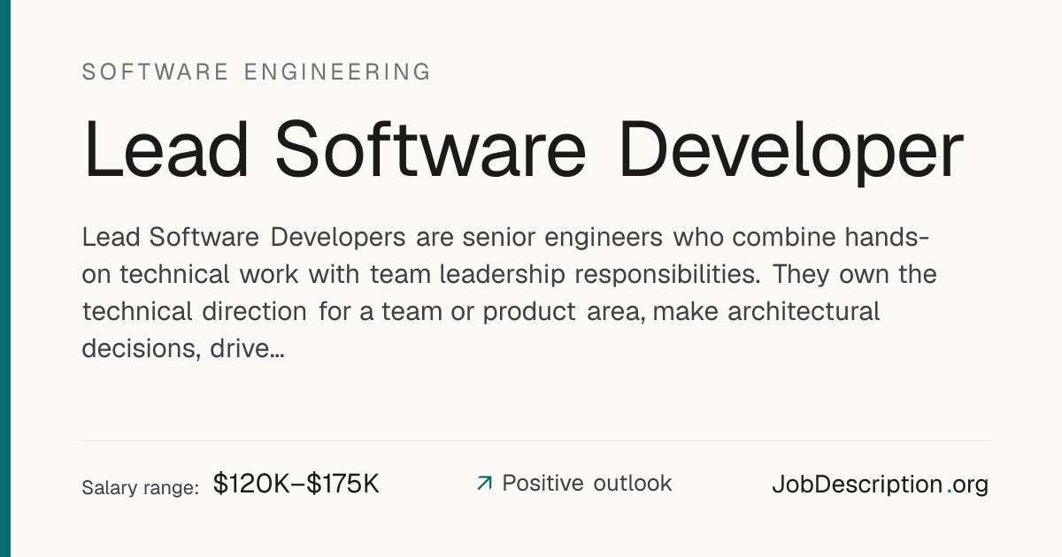Click the $120K–$175K salary value
The height and width of the screenshot is (557, 1062).
(296, 484)
